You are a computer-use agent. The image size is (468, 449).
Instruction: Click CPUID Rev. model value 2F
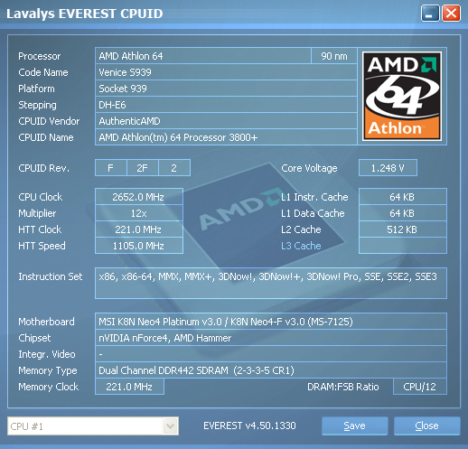143,168
